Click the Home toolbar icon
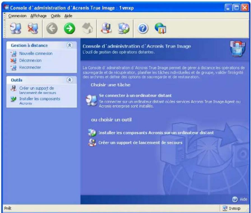Image resolution: width=251 pixels, height=213 pixels. [87, 28]
